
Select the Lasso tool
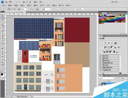coord(3,20)
